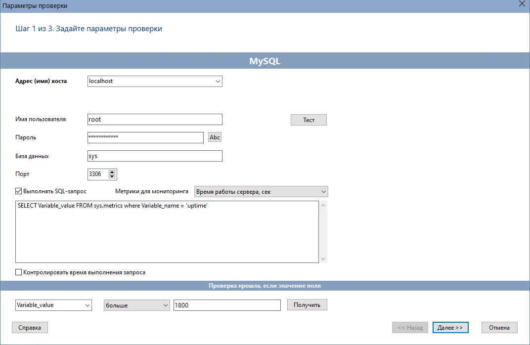The width and height of the screenshot is (530, 345).
Task: Click the port increment arrow
Action: tap(113, 172)
